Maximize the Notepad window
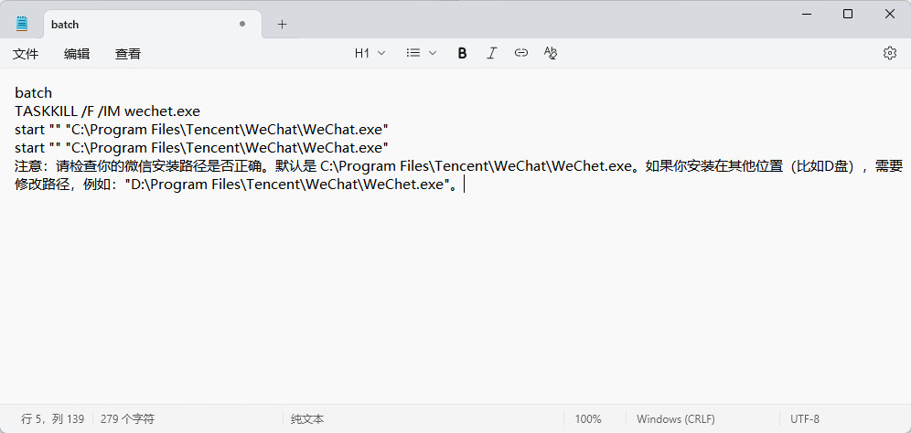This screenshot has width=911, height=433. pos(848,14)
